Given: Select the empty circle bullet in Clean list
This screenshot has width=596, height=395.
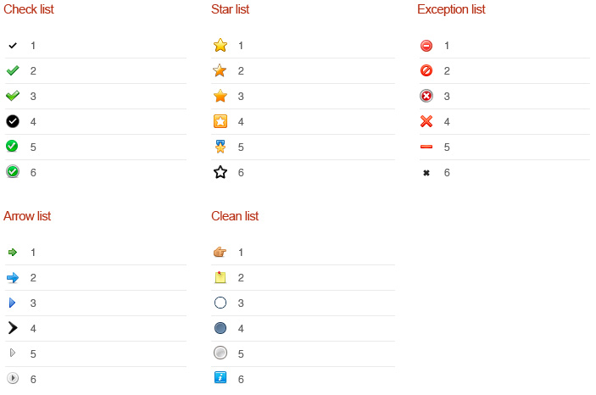Looking at the screenshot, I should click(x=220, y=303).
